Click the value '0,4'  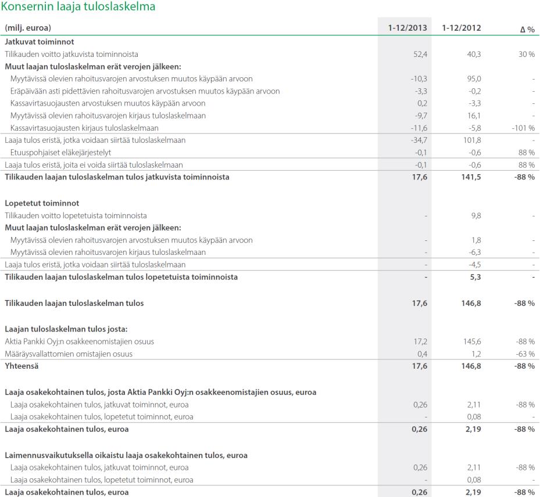tap(422, 354)
